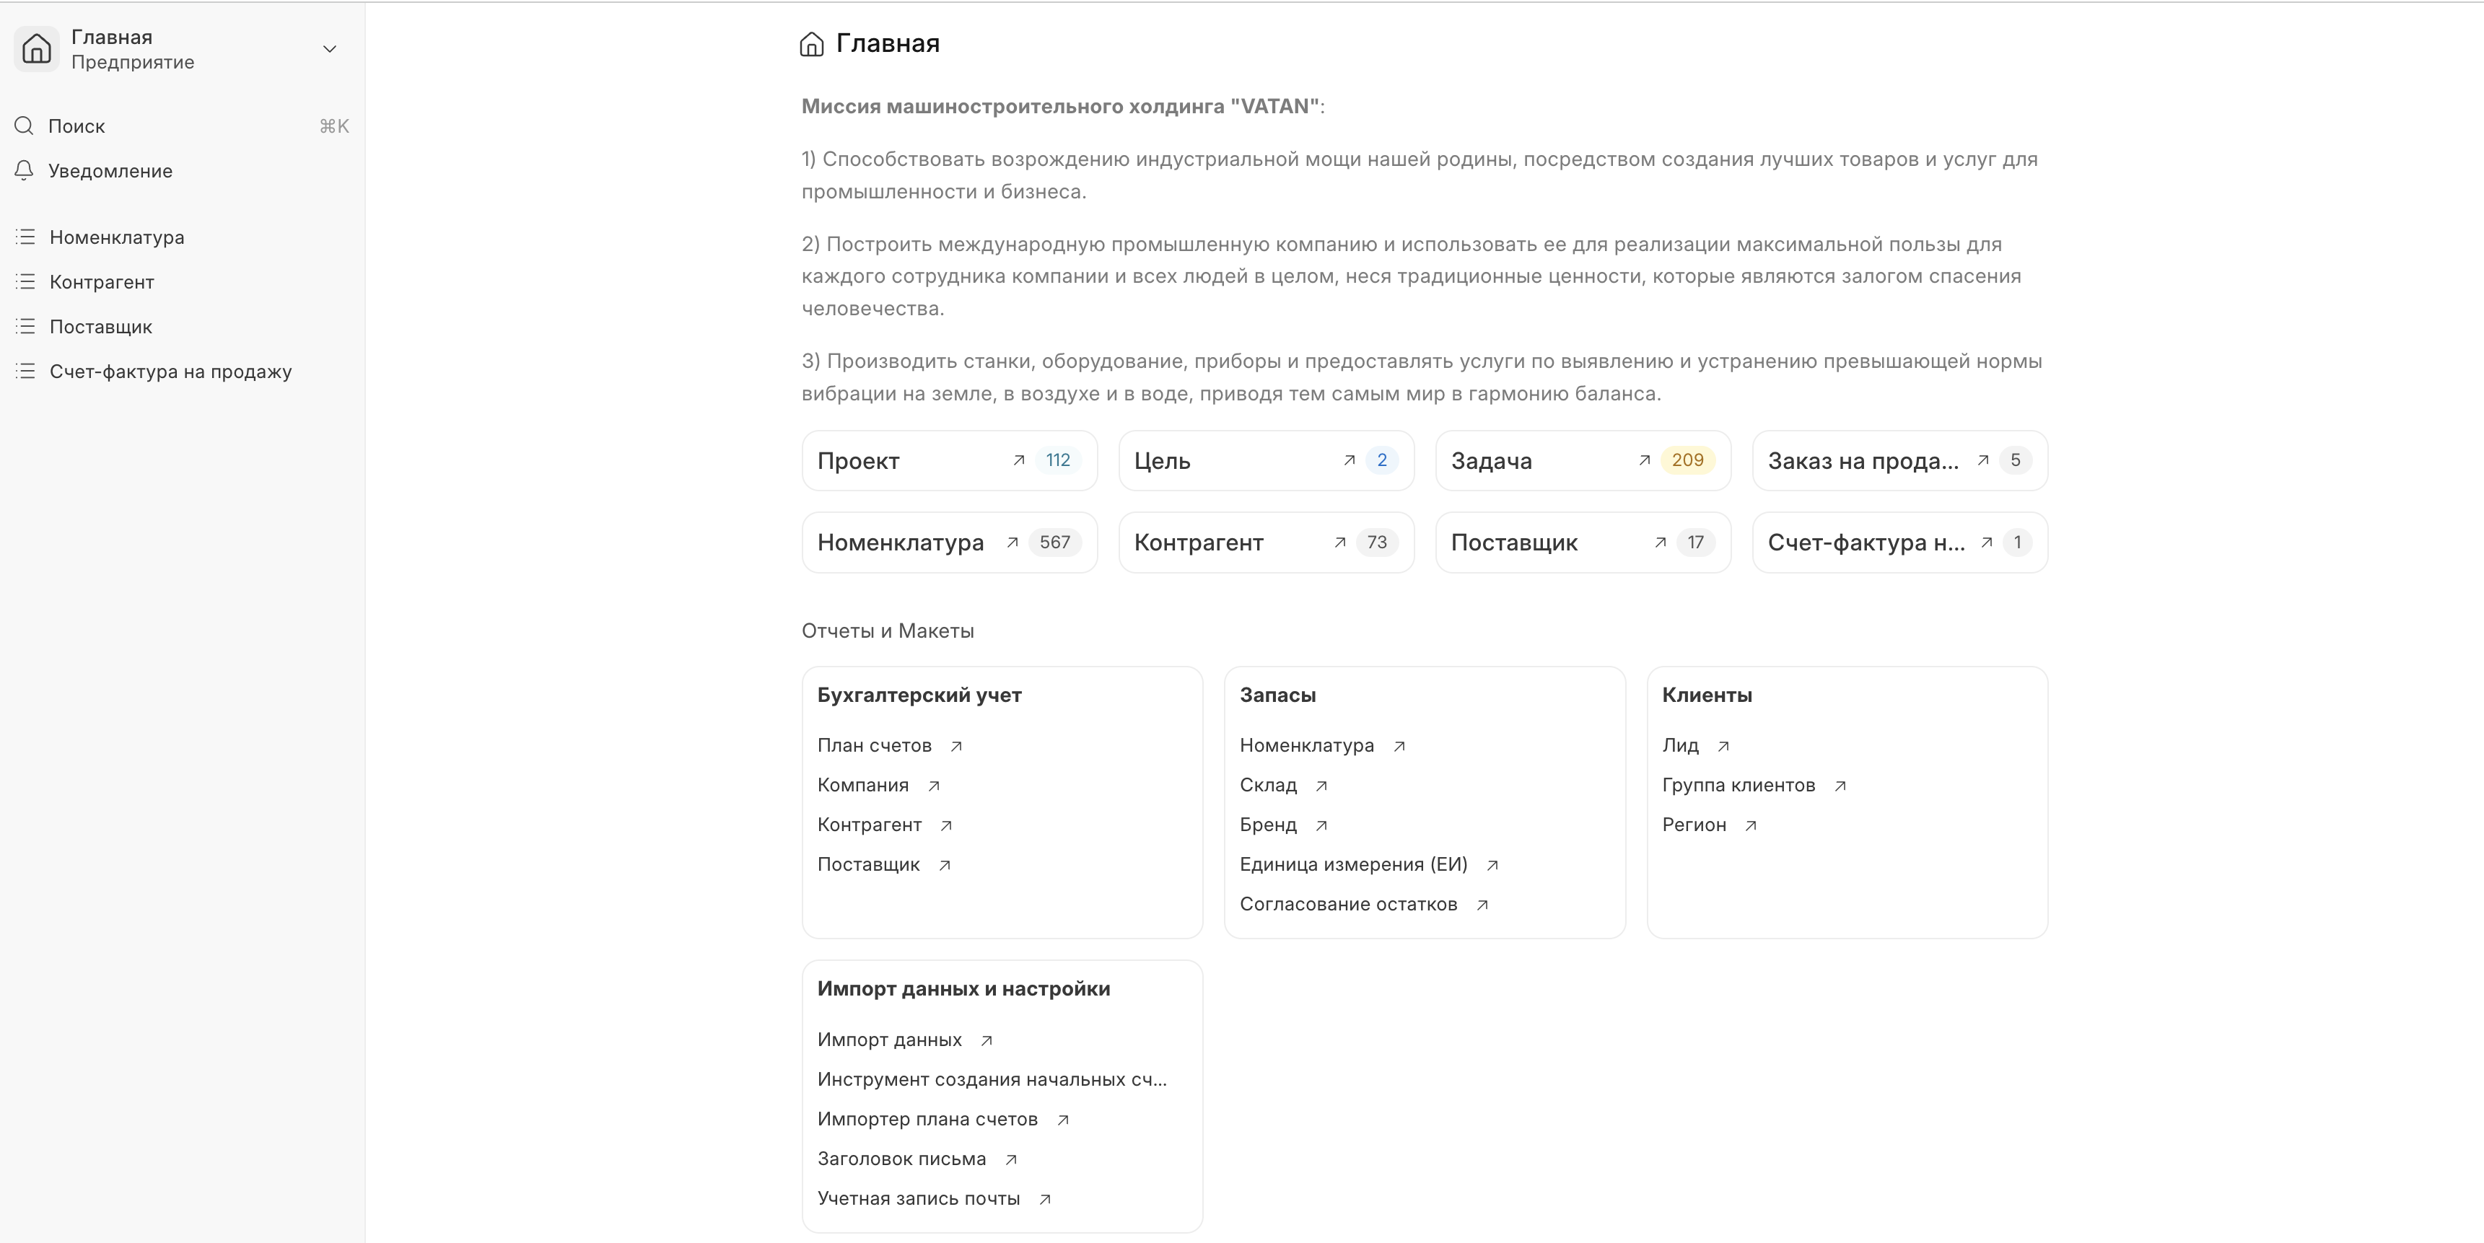Click the 209 count badge on Задача
This screenshot has width=2484, height=1243.
[1687, 461]
